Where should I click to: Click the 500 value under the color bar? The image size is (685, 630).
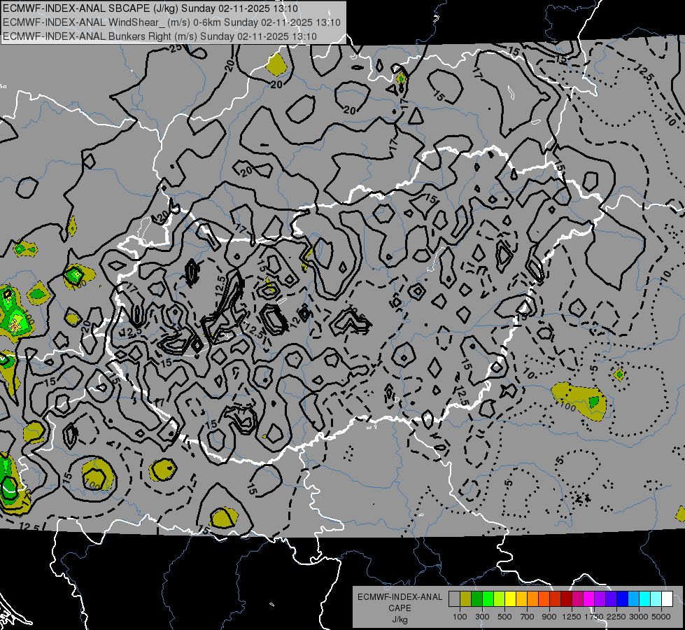[504, 617]
